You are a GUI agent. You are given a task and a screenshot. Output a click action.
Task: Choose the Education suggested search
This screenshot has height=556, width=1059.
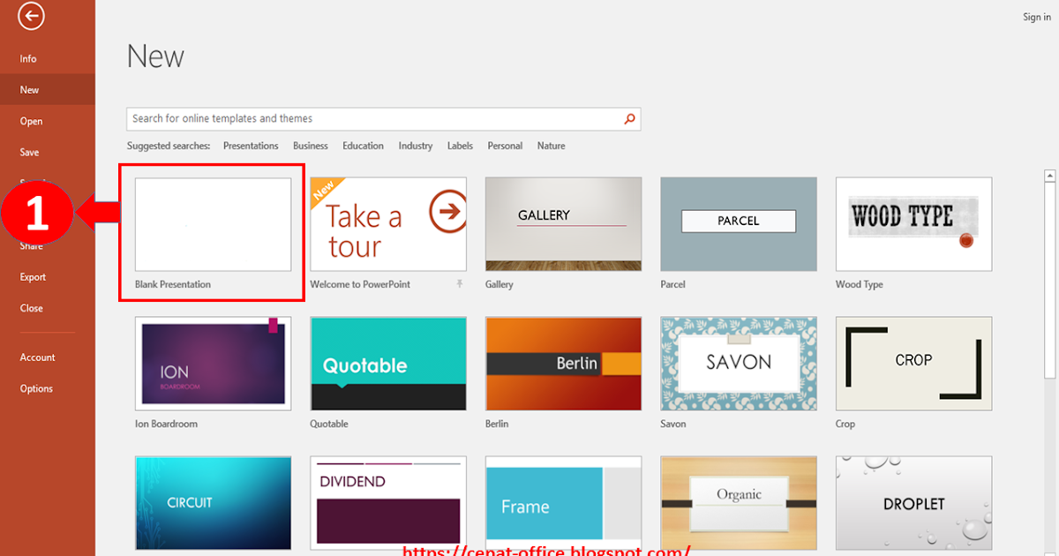pyautogui.click(x=364, y=147)
